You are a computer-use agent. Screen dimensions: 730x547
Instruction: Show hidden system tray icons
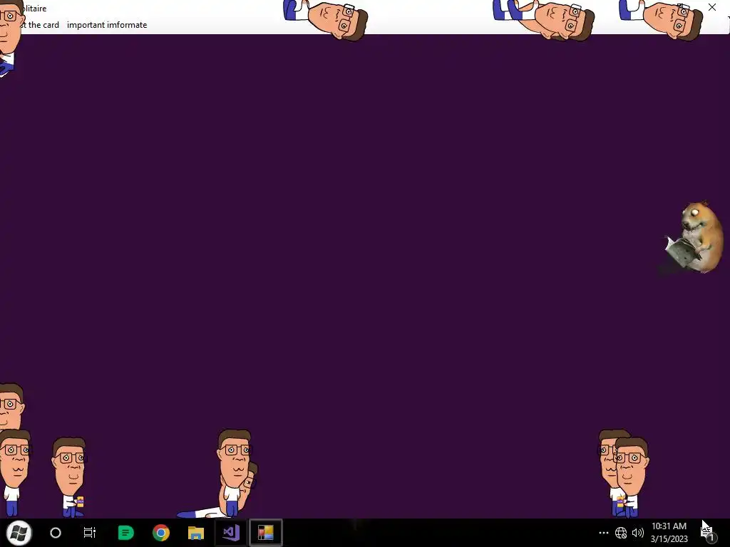603,533
